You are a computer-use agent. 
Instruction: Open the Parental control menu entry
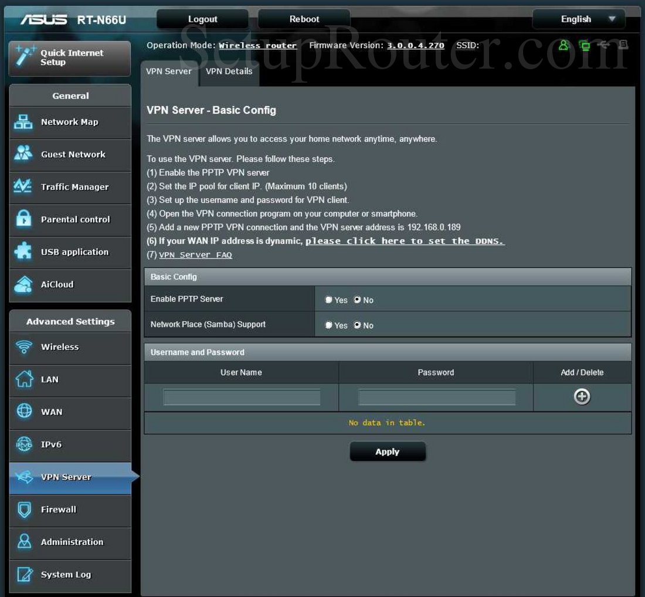click(70, 220)
